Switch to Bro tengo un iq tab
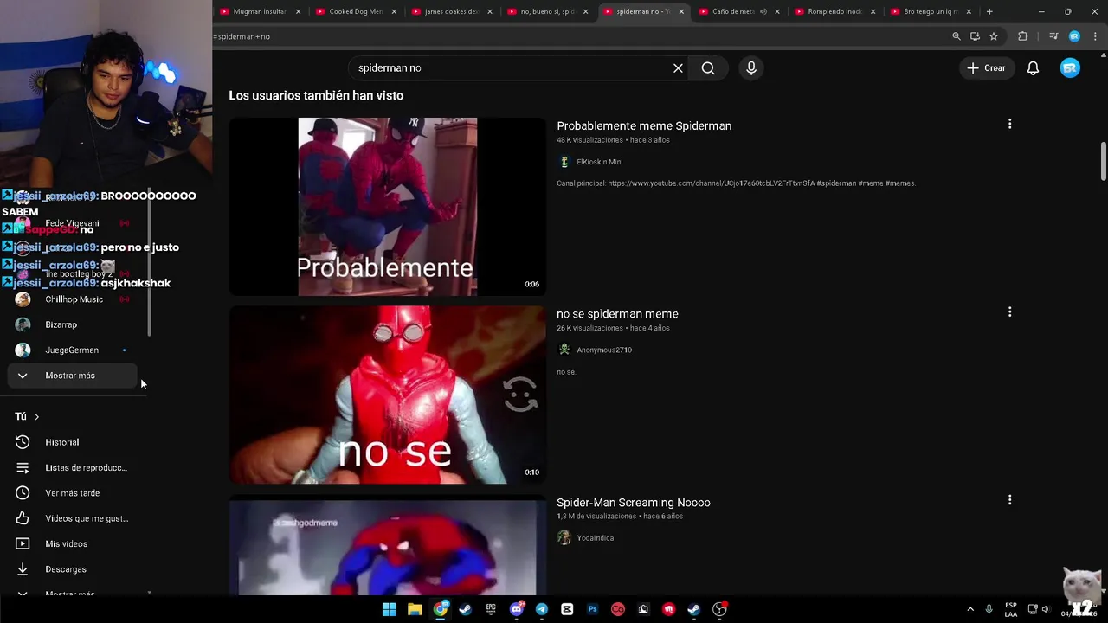Screen dimensions: 1108x623 (930, 11)
